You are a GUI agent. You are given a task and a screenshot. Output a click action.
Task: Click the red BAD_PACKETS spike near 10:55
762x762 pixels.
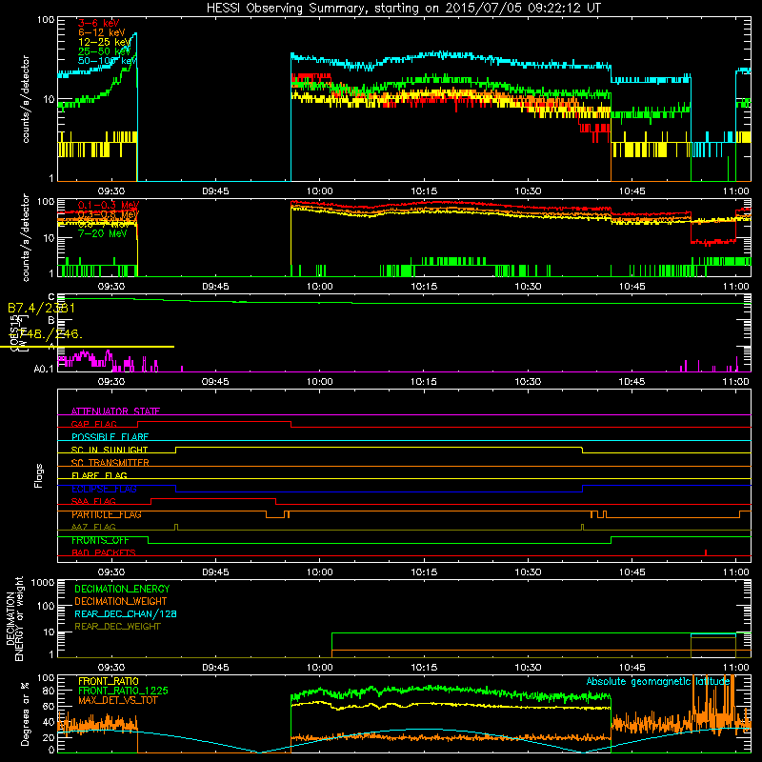[705, 552]
